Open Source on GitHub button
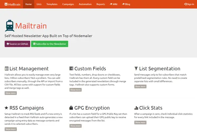197x134 pixels. tap(17, 44)
